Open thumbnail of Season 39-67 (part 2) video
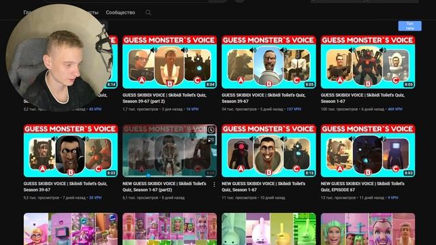Screen dimensions: 436x245 pos(170,62)
